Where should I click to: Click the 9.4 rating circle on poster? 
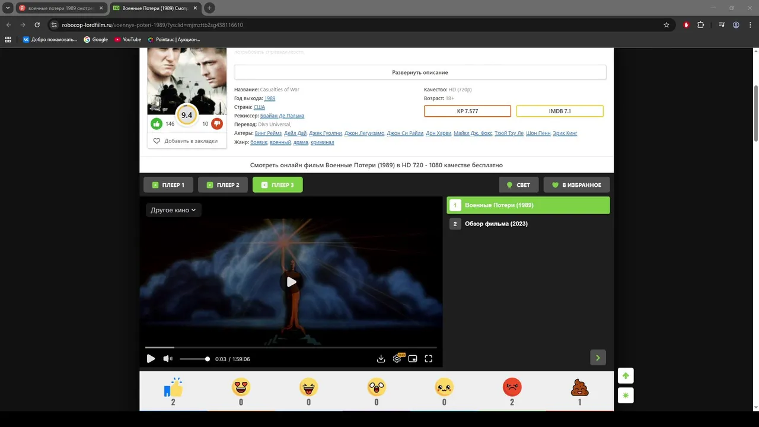click(187, 115)
